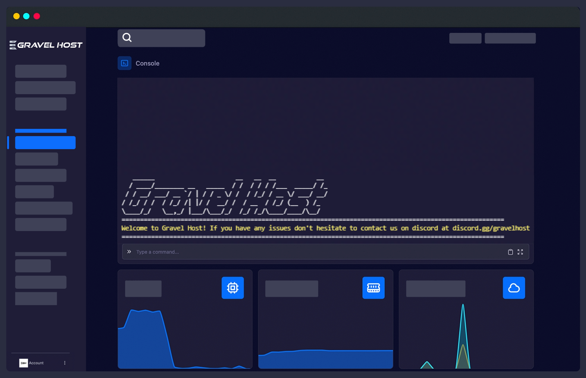The image size is (586, 378).
Task: Click the GH account avatar
Action: pos(23,363)
